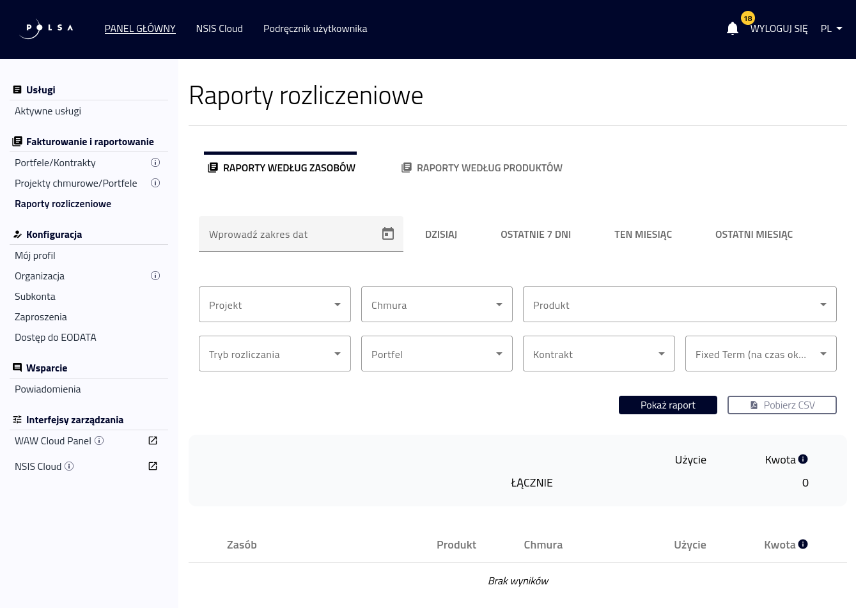This screenshot has height=608, width=856.
Task: Click info icon next to Portfele/Kontrakty
Action: tap(155, 162)
